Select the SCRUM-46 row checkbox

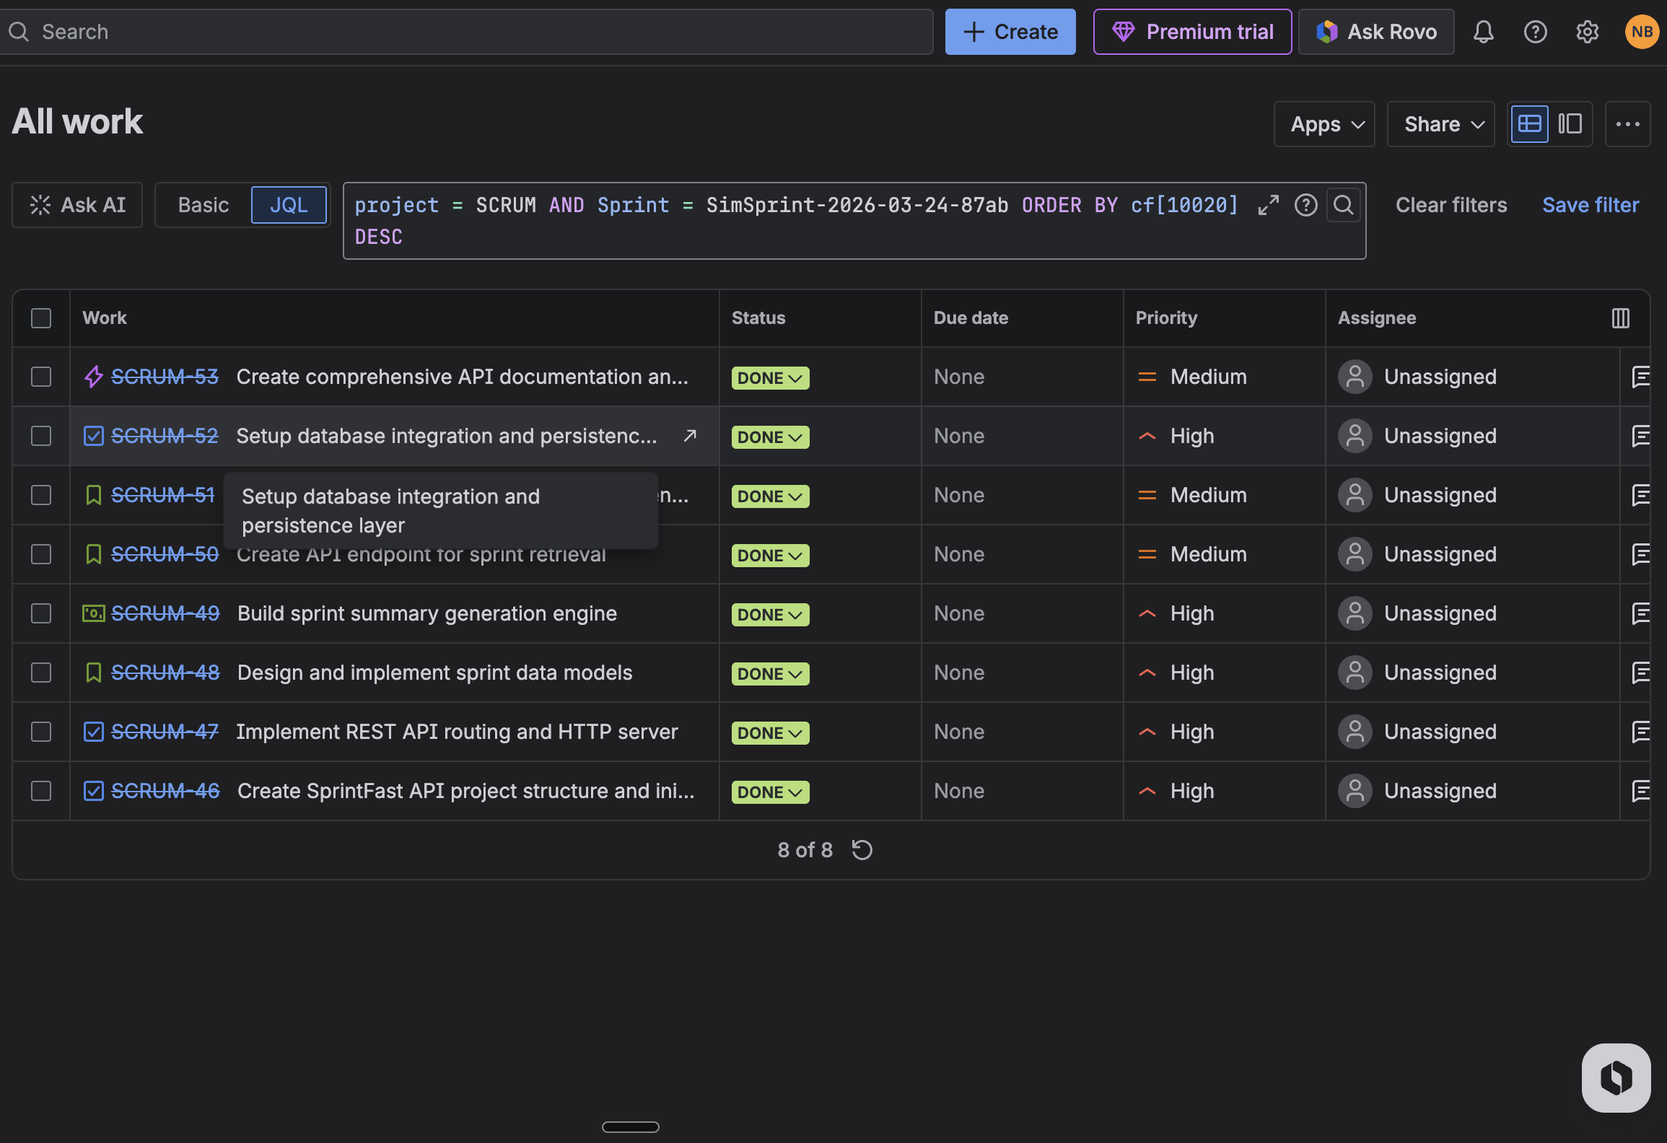[41, 791]
